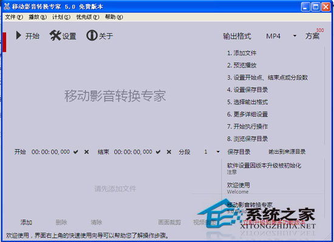The width and height of the screenshot is (334, 242).
Task: Open the 优先级(P) menu
Action: [x=88, y=17]
